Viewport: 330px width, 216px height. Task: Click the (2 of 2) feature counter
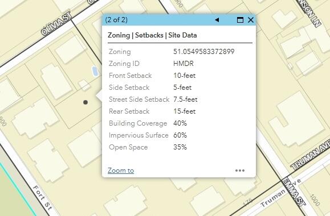point(116,20)
